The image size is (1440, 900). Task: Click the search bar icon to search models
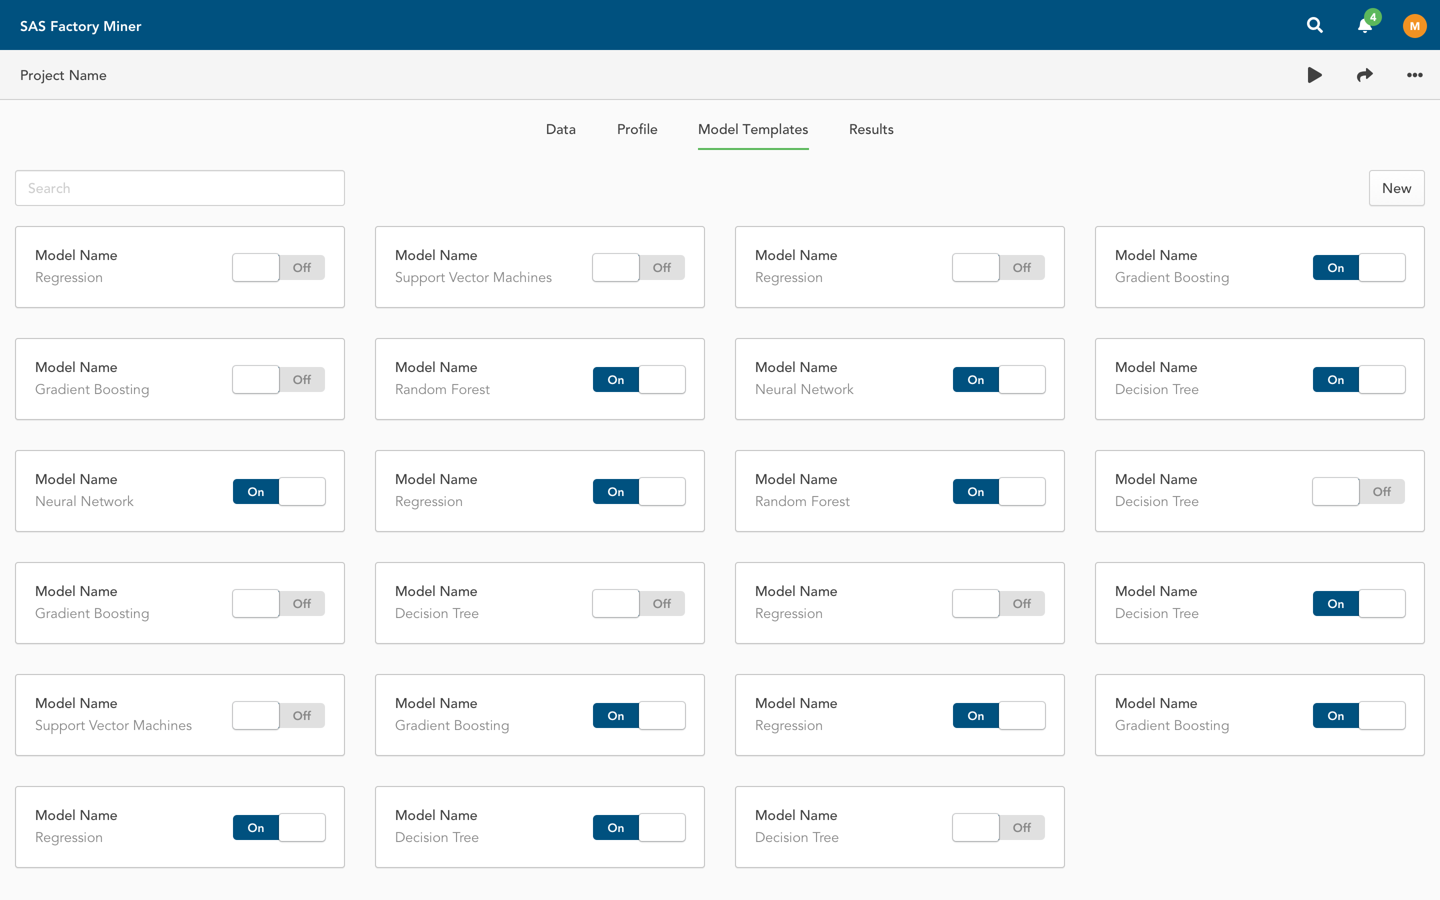click(x=181, y=187)
